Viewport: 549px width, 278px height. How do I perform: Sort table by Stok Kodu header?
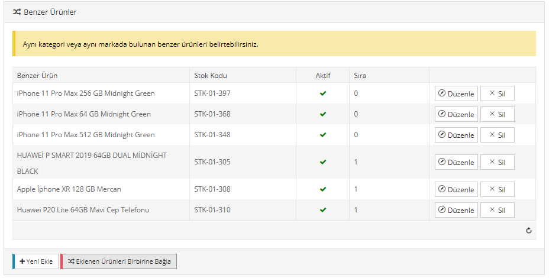(x=211, y=76)
